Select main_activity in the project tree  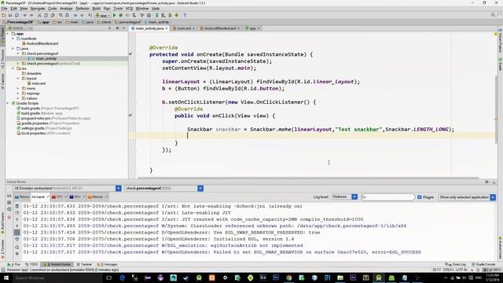(x=46, y=58)
